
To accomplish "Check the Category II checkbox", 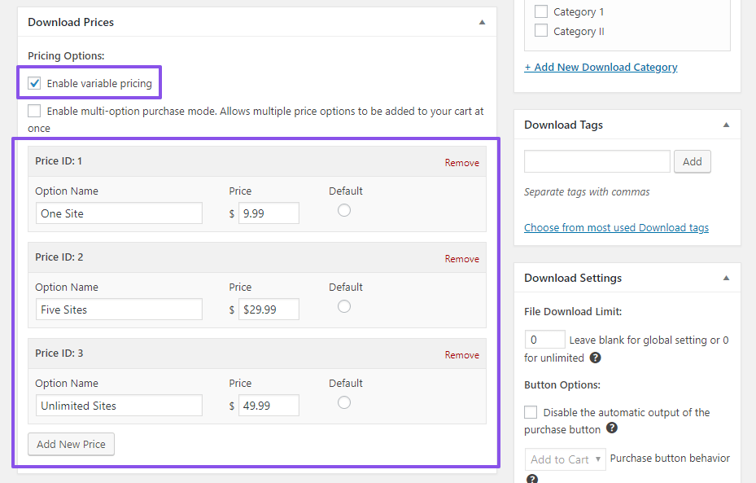I will [x=541, y=31].
